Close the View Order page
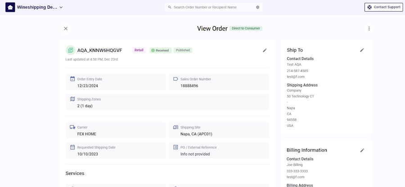405x187 pixels. click(66, 28)
